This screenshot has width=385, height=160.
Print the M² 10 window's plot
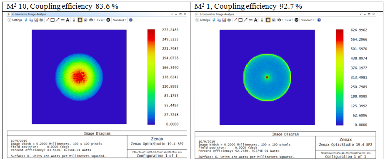coord(41,20)
